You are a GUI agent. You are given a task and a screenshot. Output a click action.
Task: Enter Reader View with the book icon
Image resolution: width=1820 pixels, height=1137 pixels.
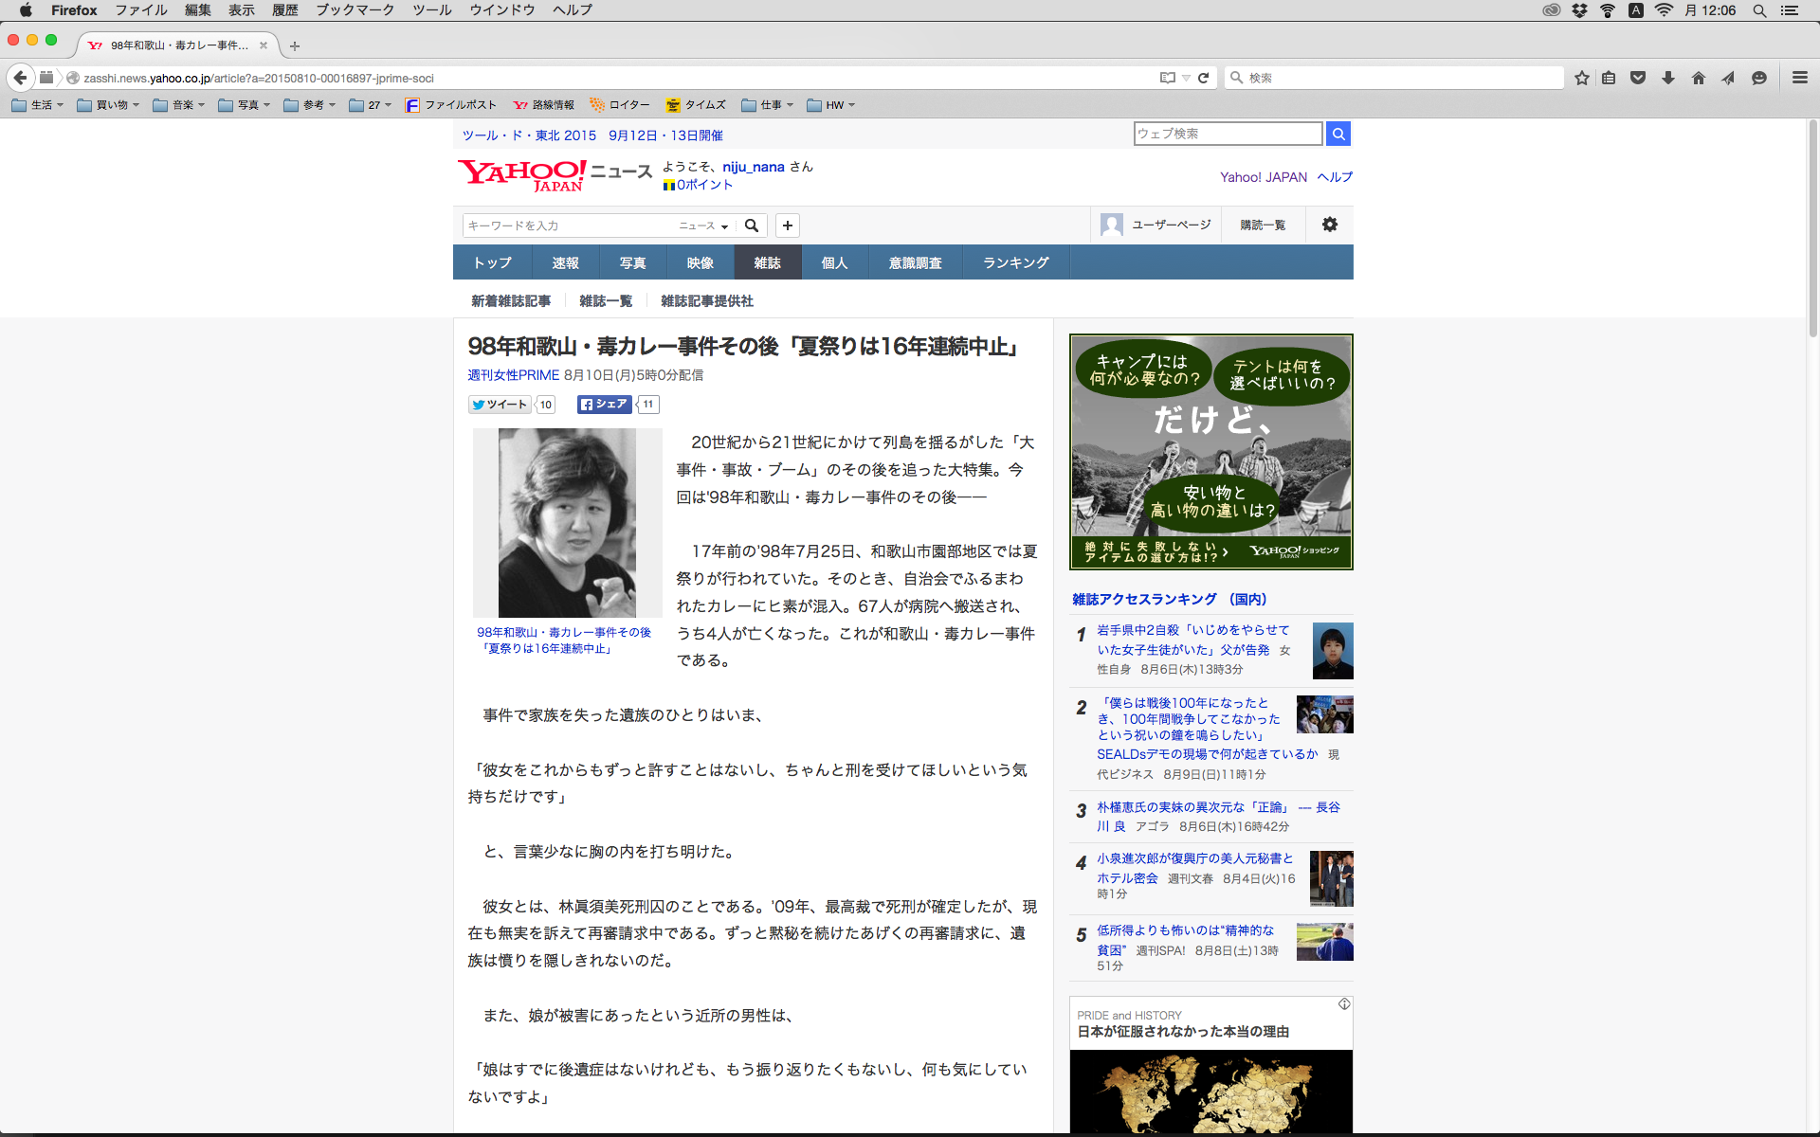[1167, 79]
